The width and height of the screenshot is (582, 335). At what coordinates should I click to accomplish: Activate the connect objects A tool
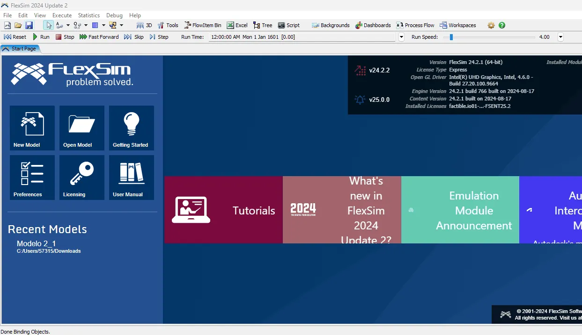[59, 25]
